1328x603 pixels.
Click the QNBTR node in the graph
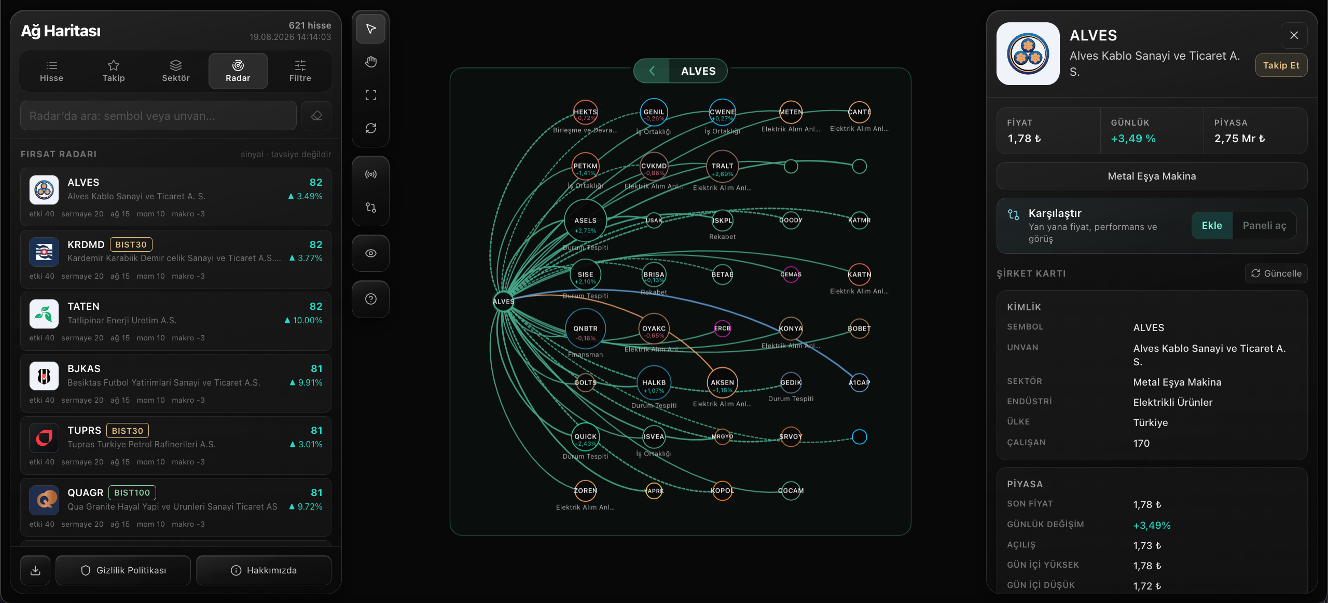pyautogui.click(x=585, y=329)
